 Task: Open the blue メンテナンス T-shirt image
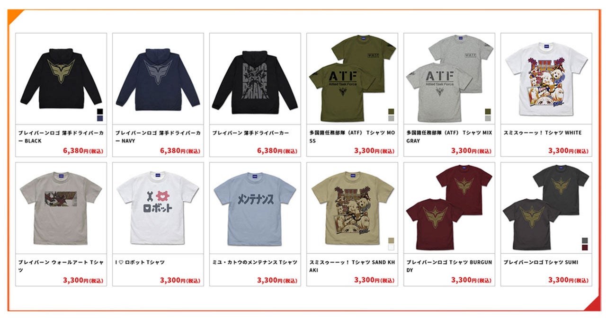255,208
